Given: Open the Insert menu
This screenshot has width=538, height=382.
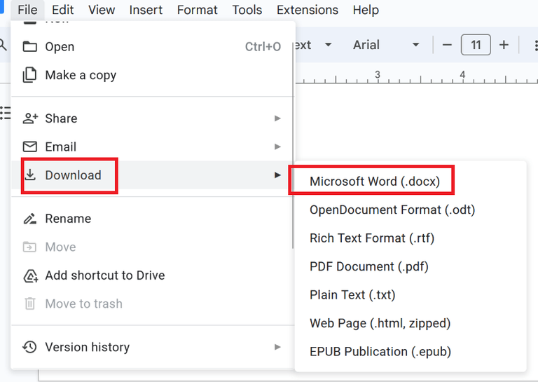Looking at the screenshot, I should pyautogui.click(x=146, y=10).
